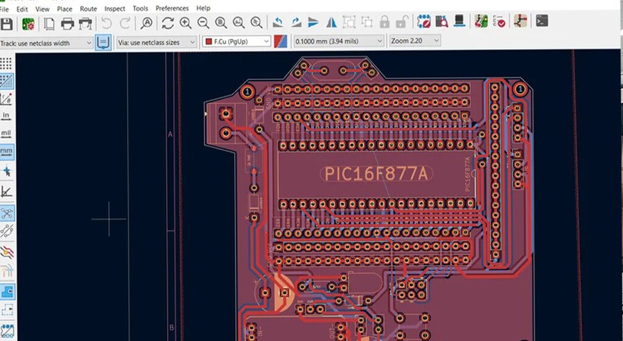Update PCB from schematic icon
This screenshot has width=623, height=341.
tap(481, 21)
